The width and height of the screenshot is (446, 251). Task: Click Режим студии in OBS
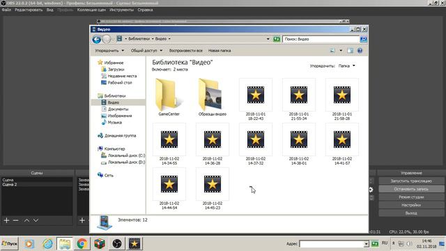[x=411, y=197]
